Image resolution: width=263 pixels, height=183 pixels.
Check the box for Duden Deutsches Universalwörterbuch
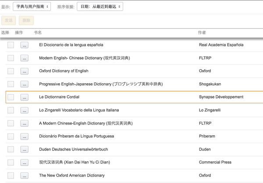coord(11,149)
